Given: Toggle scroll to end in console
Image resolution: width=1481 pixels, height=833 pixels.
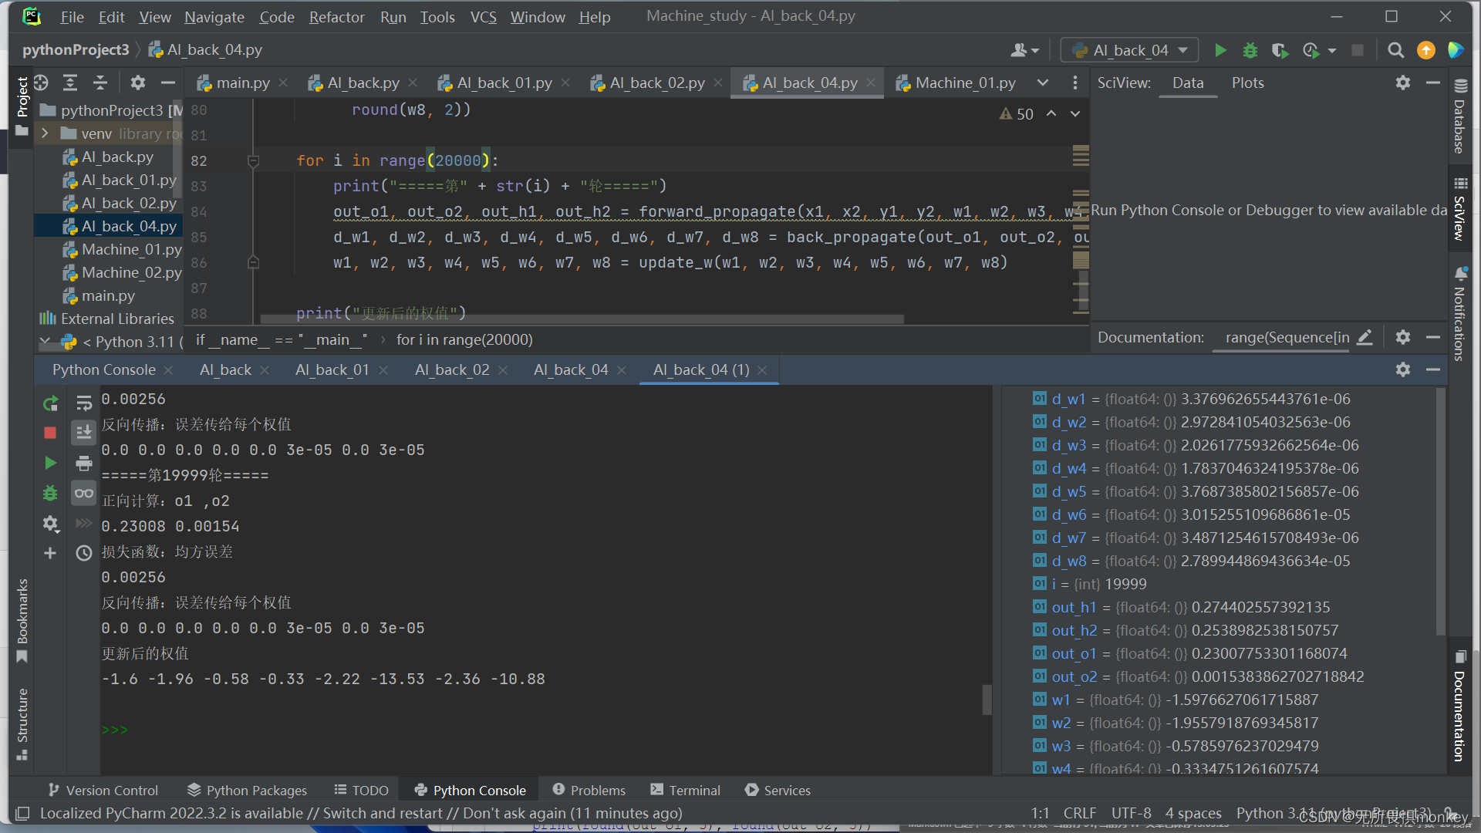Looking at the screenshot, I should pyautogui.click(x=84, y=433).
